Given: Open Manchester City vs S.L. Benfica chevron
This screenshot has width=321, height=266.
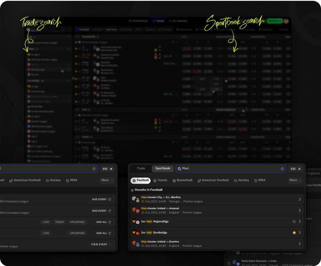Looking at the screenshot, I should (x=300, y=199).
